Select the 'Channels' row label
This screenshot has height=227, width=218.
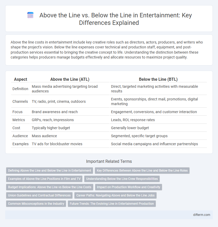tap(20, 101)
